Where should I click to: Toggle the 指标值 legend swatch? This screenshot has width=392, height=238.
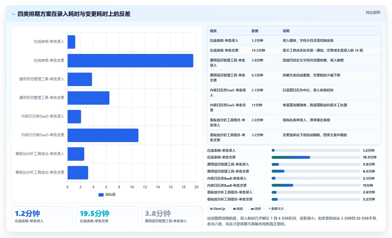coord(101,195)
